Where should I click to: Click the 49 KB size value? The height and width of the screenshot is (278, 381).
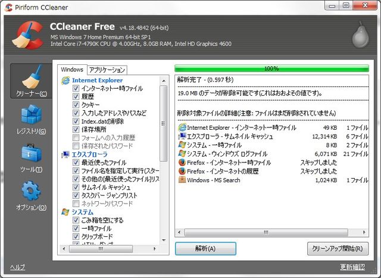[x=330, y=128]
